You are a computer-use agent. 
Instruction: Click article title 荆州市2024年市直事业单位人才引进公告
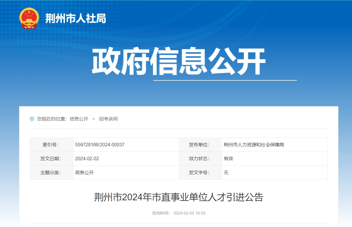(179, 197)
